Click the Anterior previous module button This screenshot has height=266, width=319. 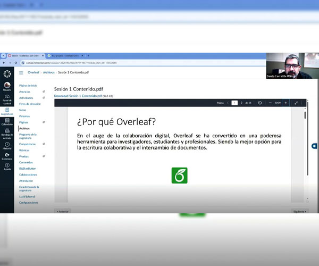(x=63, y=211)
